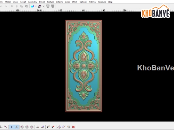This screenshot has height=130, width=174.
Task: Open the ArtDraw menu
Action: (x=93, y=2)
